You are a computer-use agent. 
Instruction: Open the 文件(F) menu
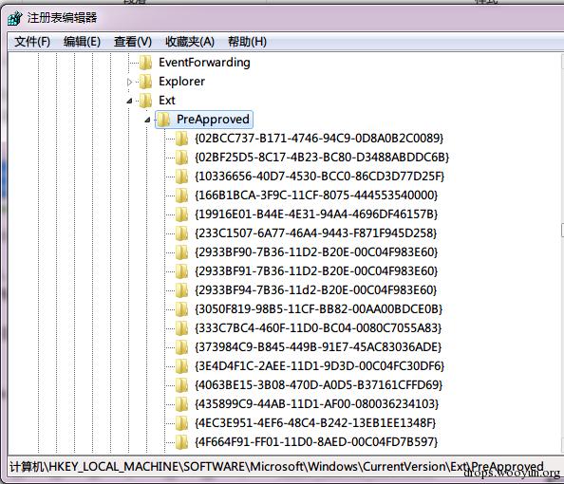pos(32,42)
